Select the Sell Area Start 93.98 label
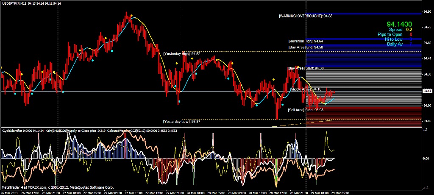The width and height of the screenshot is (434, 195). [x=306, y=110]
